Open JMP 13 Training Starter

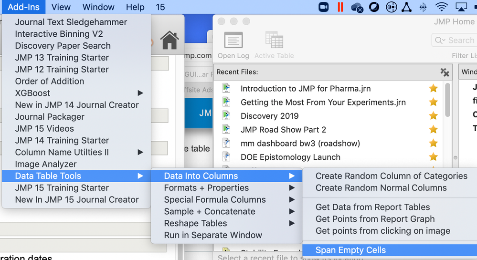coord(76,58)
